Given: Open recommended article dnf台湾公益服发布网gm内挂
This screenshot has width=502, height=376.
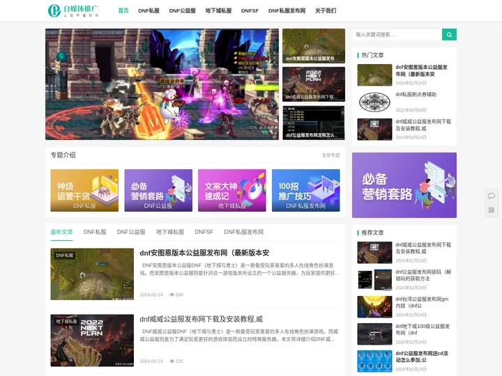Looking at the screenshot, I should pos(422,302).
